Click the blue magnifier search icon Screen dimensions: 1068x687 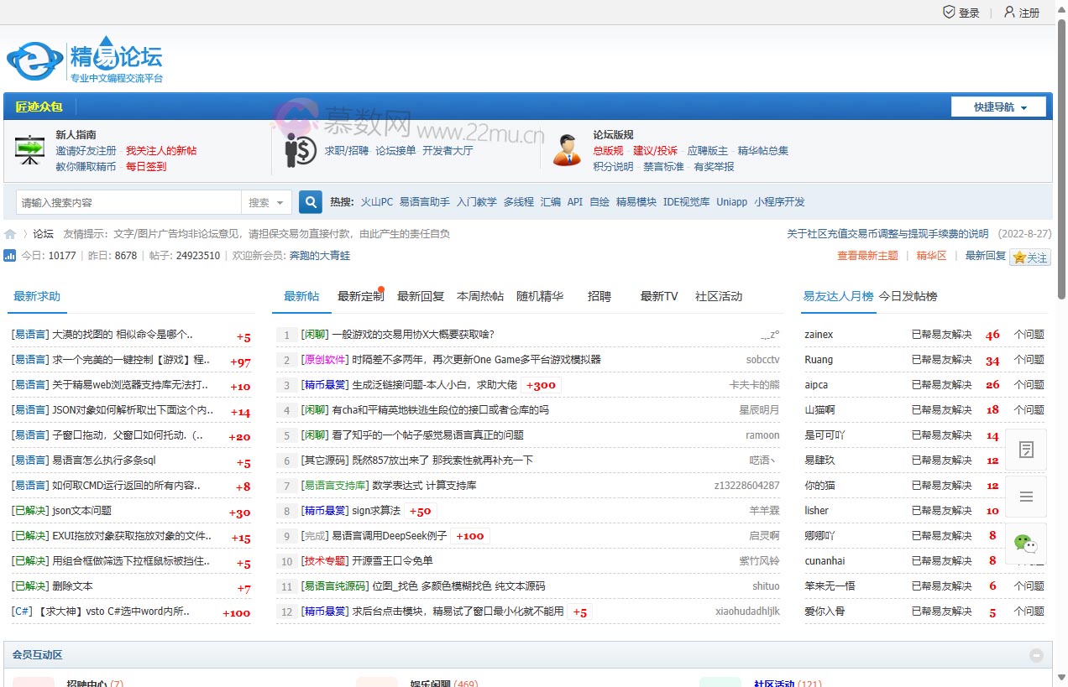click(x=310, y=202)
